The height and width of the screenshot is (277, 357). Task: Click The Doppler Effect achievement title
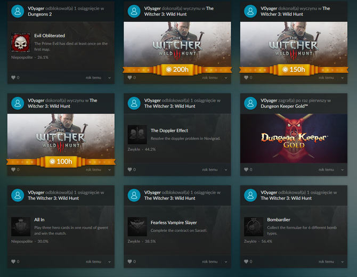tap(169, 131)
